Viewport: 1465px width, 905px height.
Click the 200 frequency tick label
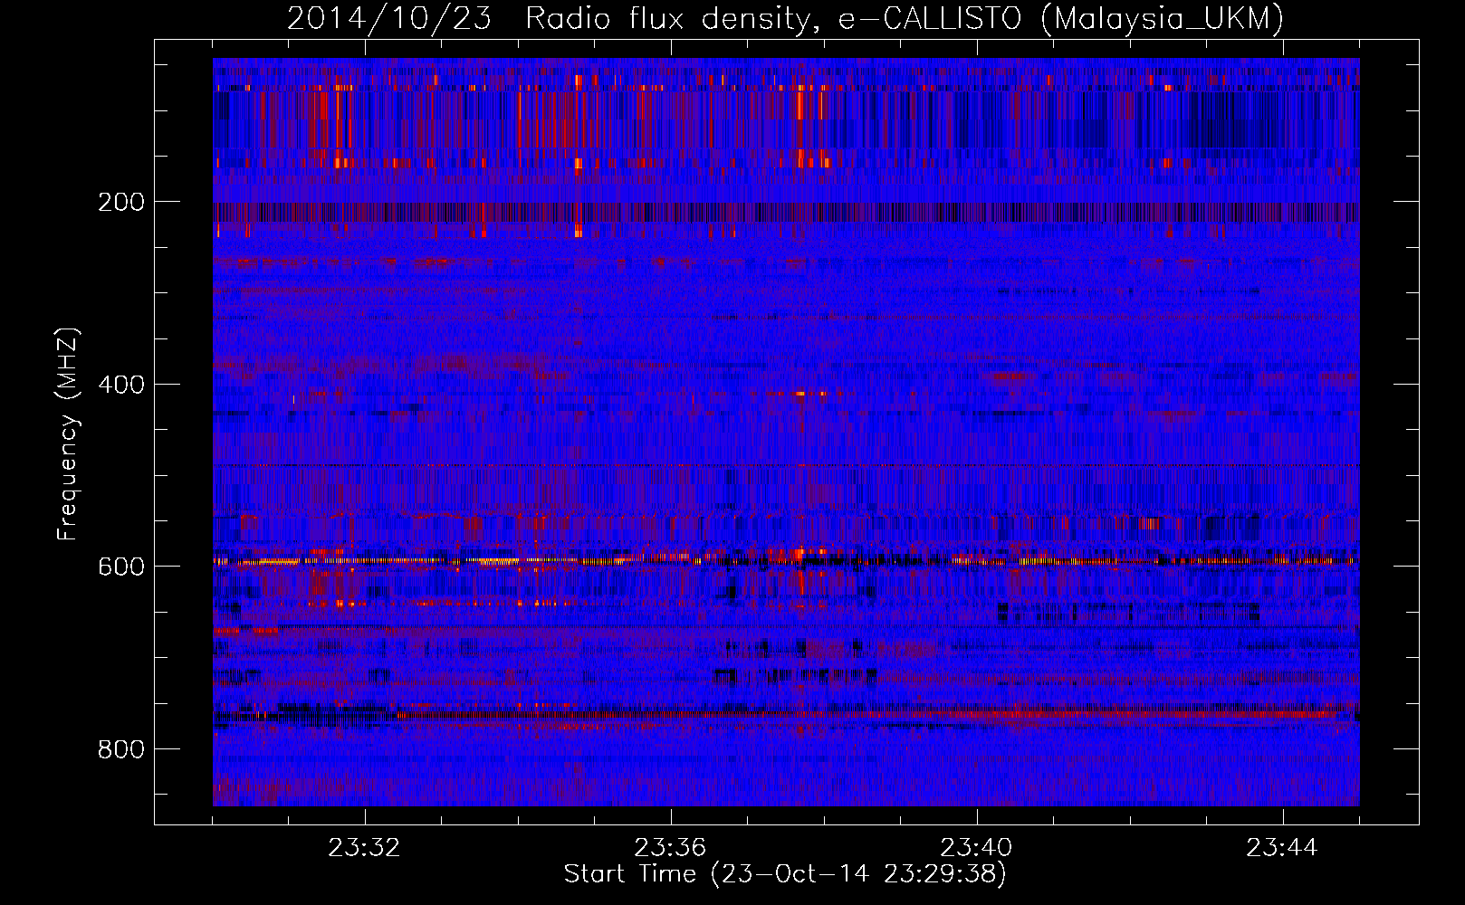click(x=120, y=202)
